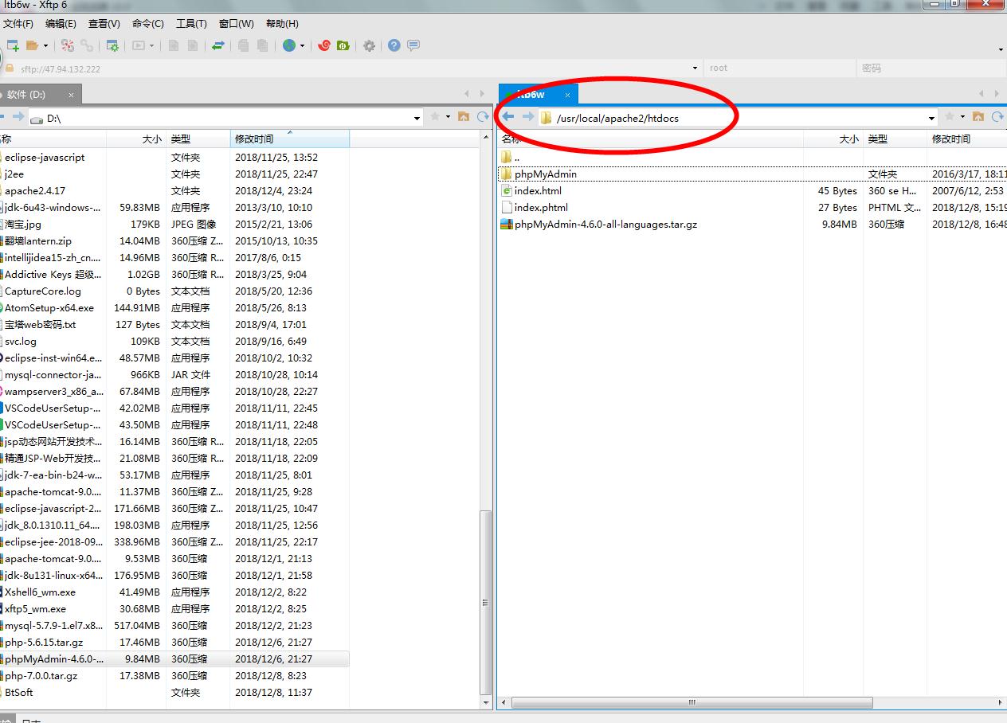This screenshot has height=723, width=1007.
Task: Expand the host address bar dropdown
Action: (695, 68)
